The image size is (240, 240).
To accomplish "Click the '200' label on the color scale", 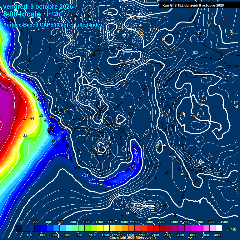I will click(x=36, y=222).
